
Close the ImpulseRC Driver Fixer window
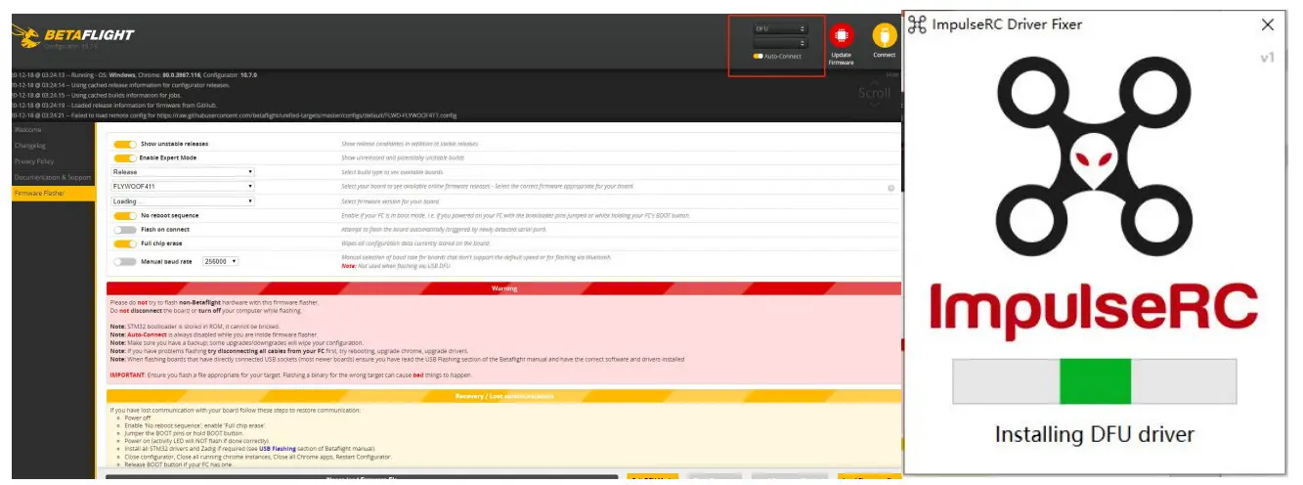point(1268,24)
